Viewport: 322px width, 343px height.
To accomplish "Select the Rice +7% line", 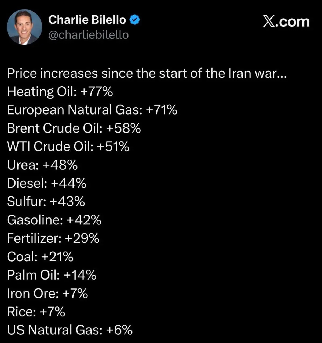I will click(36, 312).
